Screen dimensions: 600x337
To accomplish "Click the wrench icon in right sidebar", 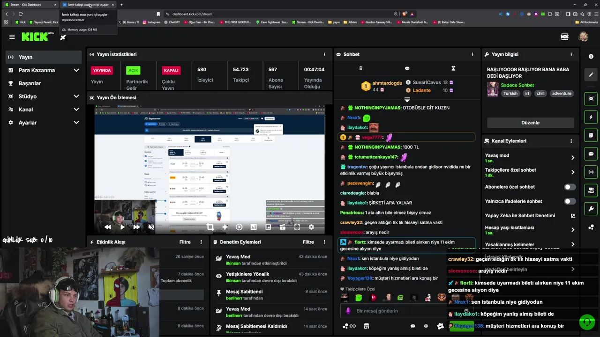I will click(591, 209).
